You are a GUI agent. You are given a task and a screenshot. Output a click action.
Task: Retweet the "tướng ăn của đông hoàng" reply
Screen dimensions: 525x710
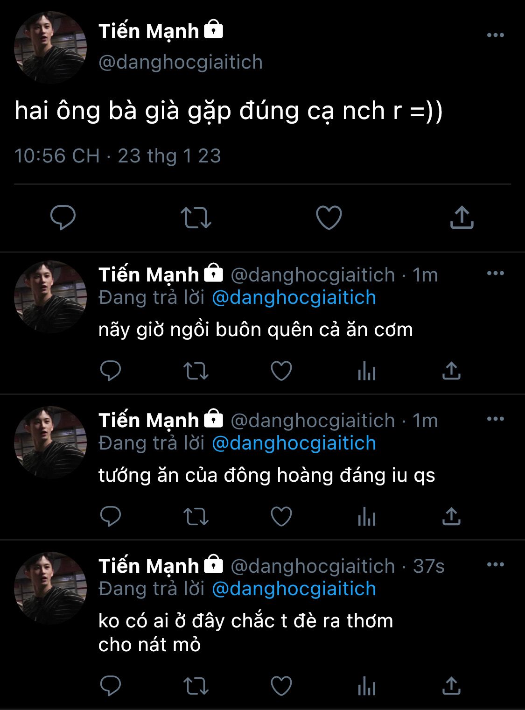(x=196, y=517)
